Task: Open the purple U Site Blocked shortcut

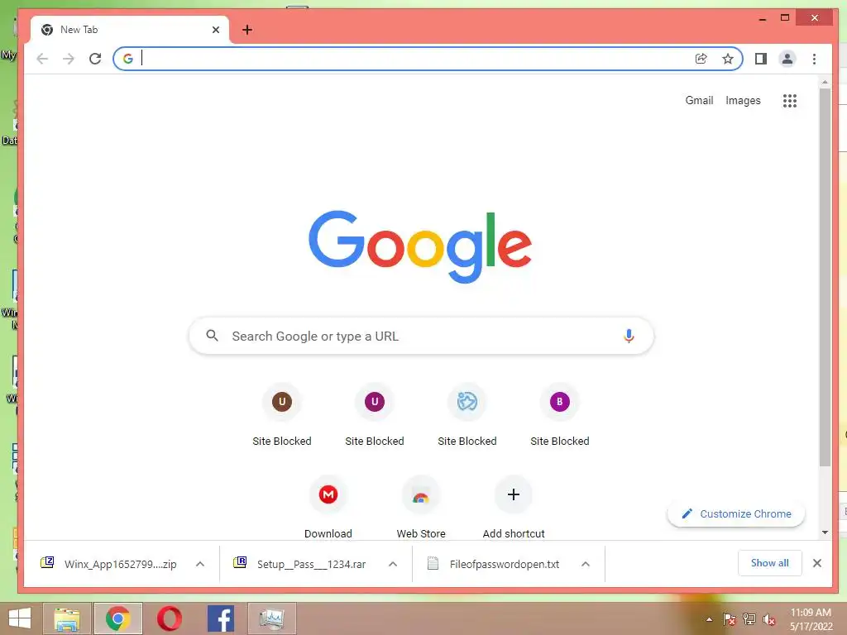Action: pos(375,402)
